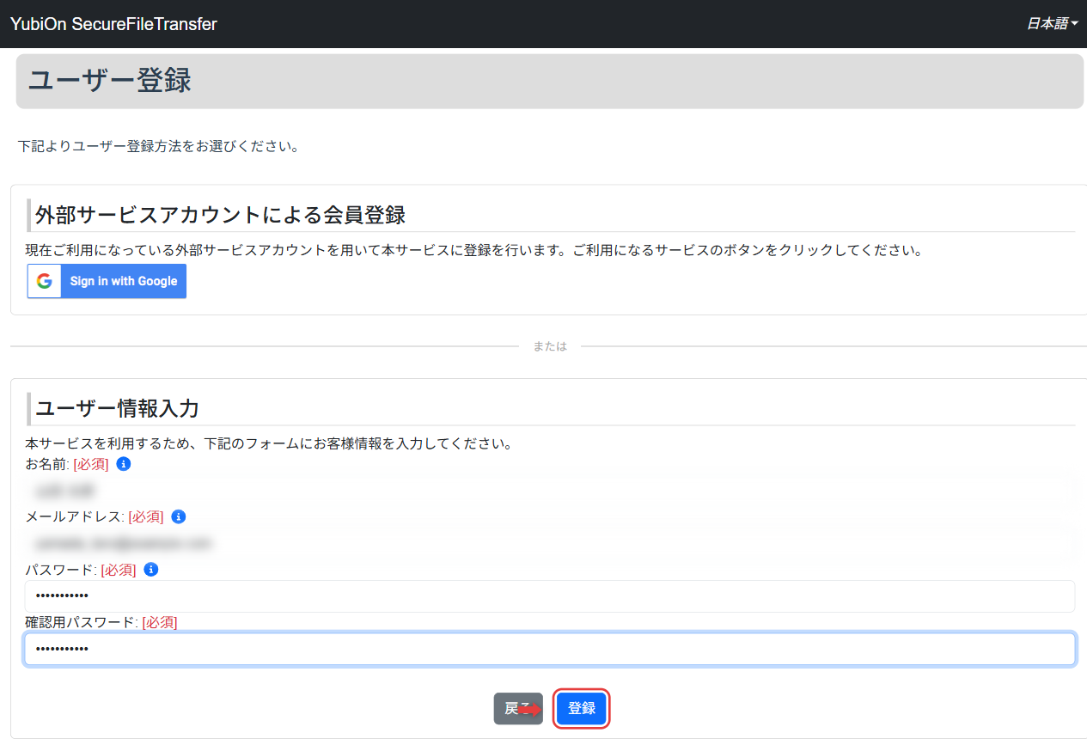Click the info icon beside お名前

coord(123,464)
